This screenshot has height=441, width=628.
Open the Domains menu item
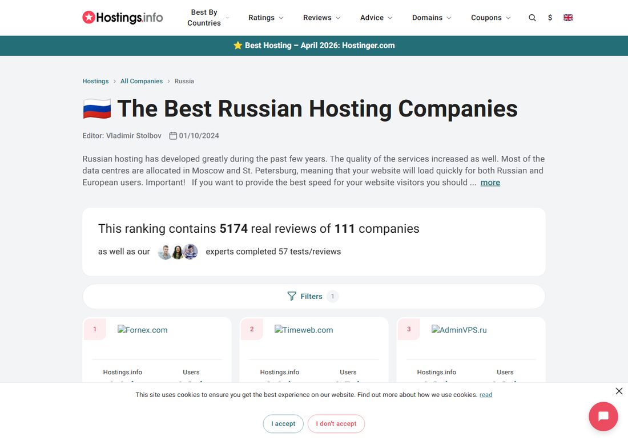click(x=428, y=18)
